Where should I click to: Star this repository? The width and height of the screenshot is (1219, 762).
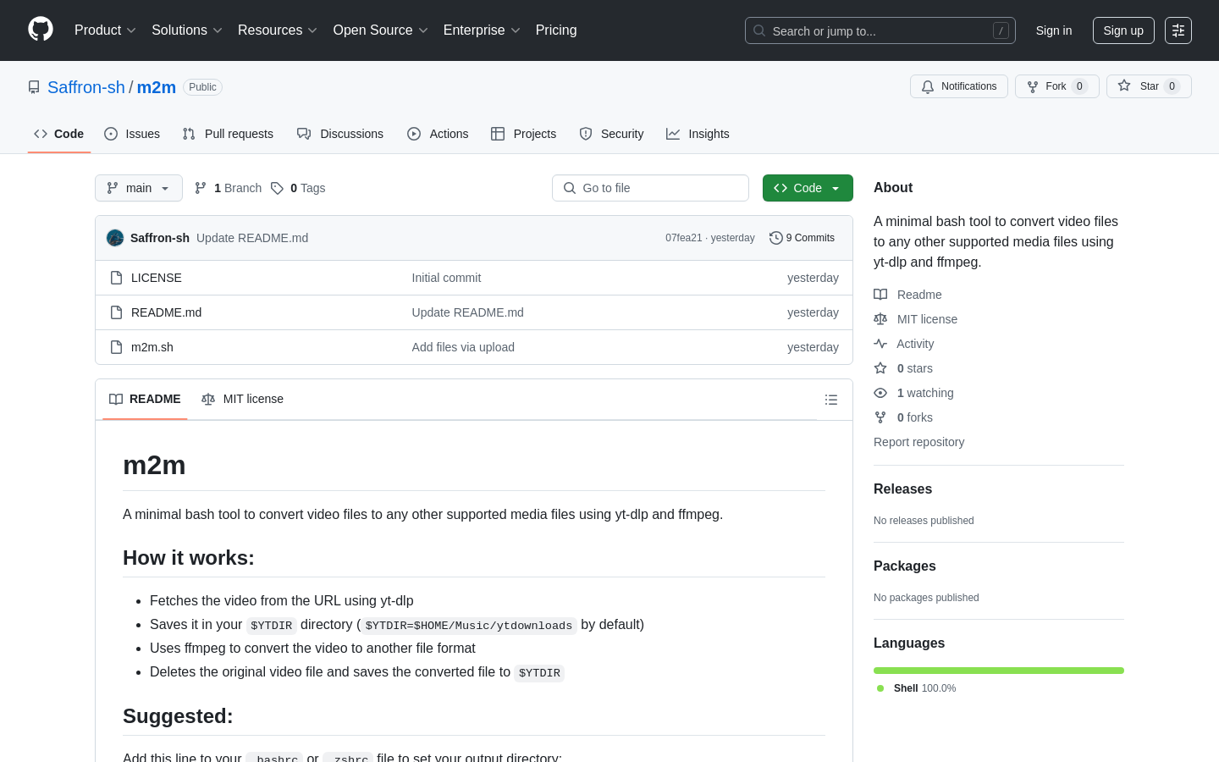click(x=1149, y=86)
